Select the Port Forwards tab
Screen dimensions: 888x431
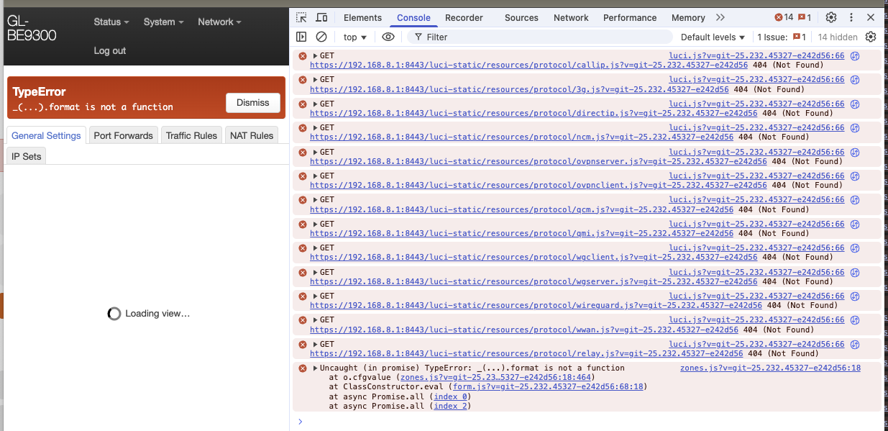123,135
